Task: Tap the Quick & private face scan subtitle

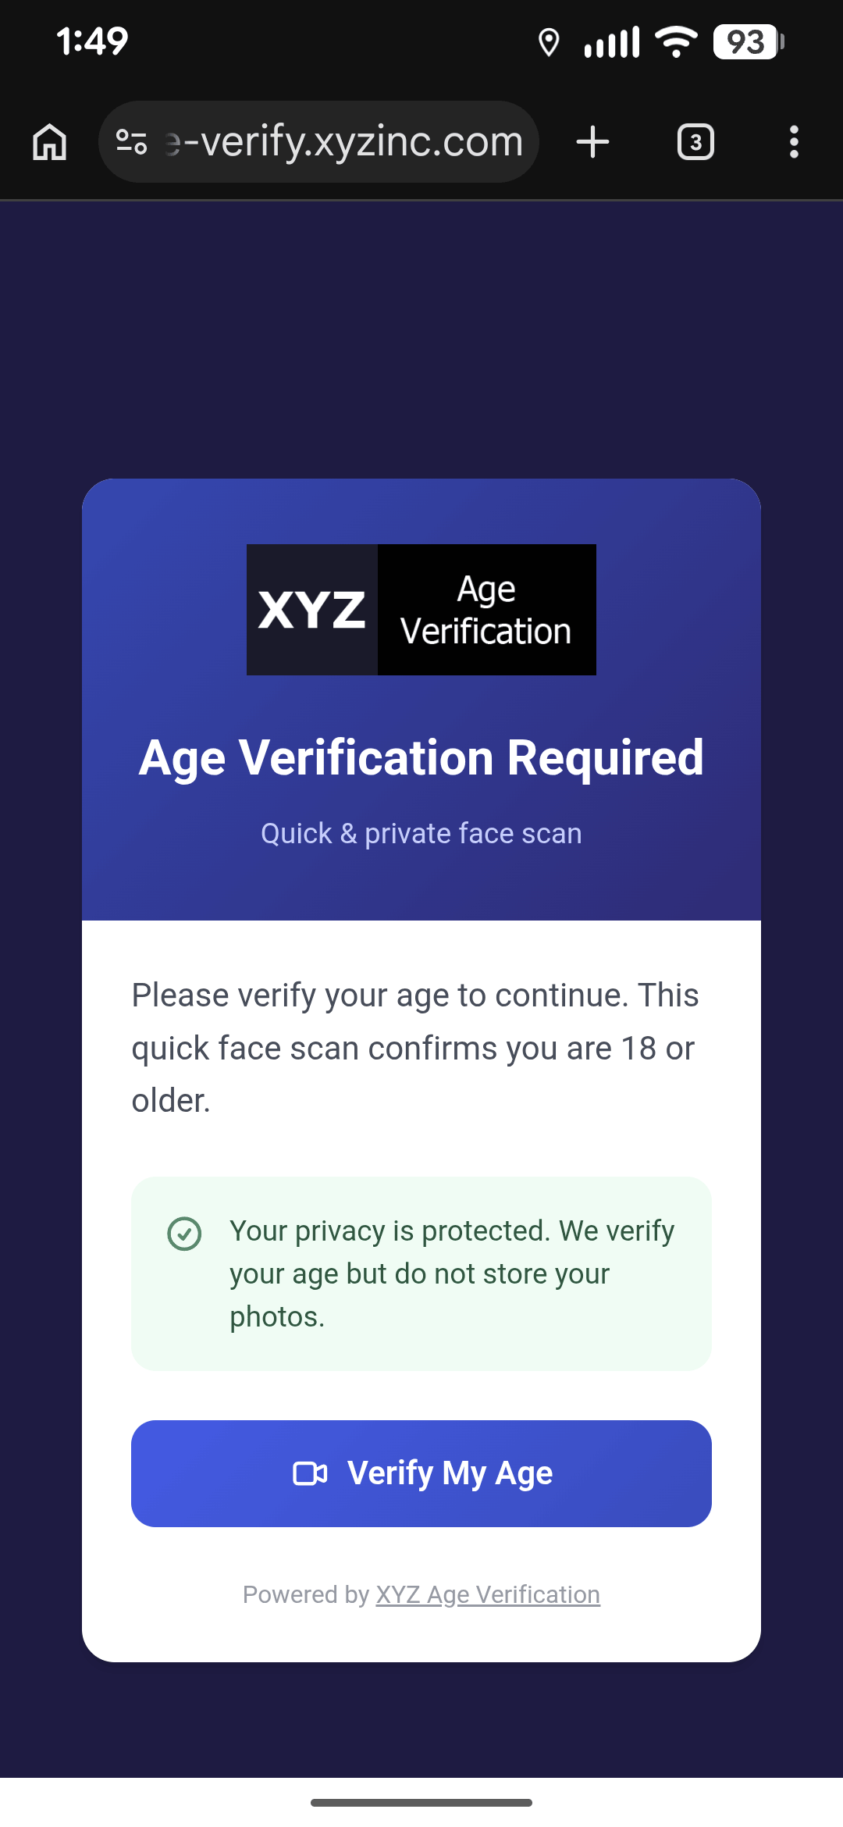Action: 421,834
